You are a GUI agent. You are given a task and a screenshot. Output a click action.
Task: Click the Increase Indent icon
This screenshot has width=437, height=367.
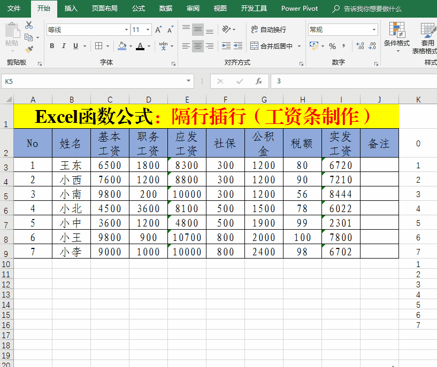click(x=239, y=46)
